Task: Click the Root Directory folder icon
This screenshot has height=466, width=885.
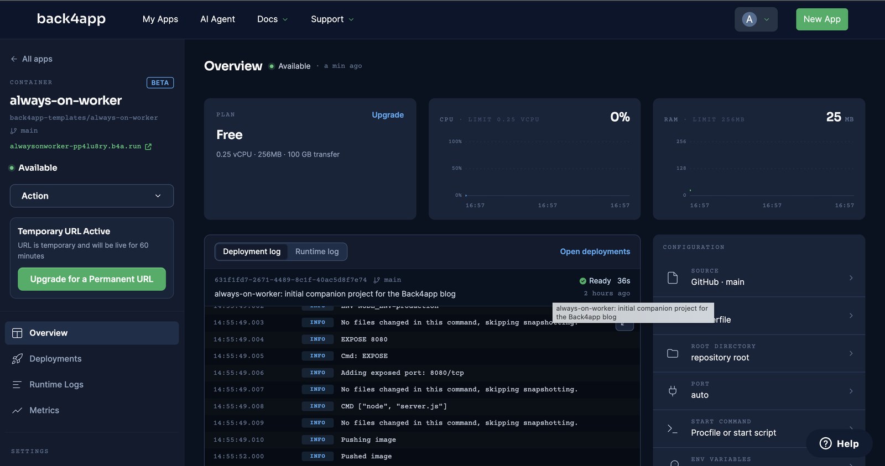Action: tap(673, 353)
